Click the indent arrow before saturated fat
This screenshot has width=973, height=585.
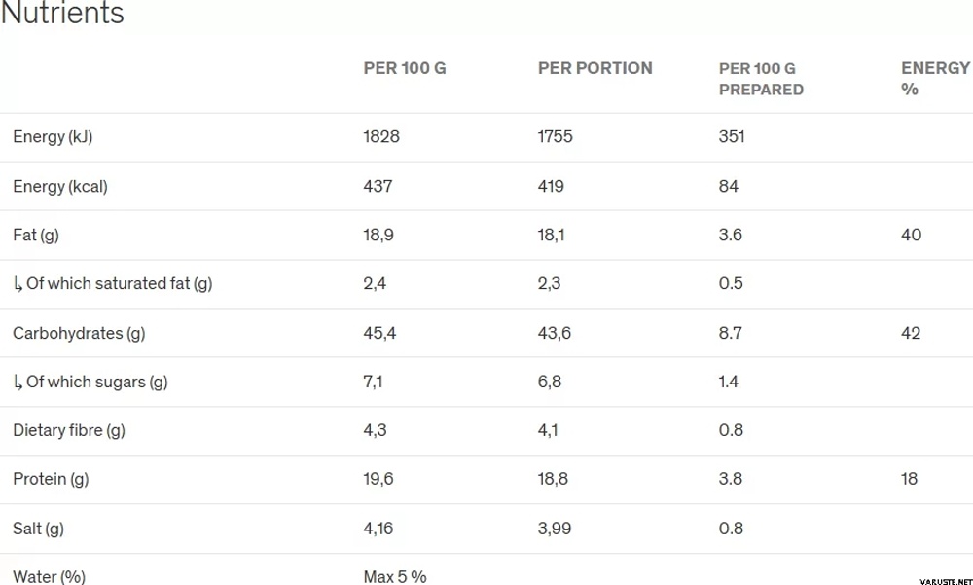[x=18, y=284]
